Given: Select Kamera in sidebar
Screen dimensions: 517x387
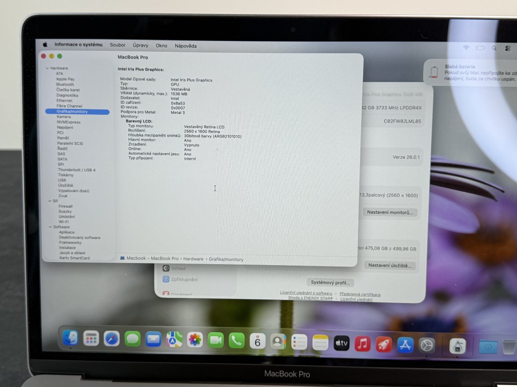Looking at the screenshot, I should point(64,116).
